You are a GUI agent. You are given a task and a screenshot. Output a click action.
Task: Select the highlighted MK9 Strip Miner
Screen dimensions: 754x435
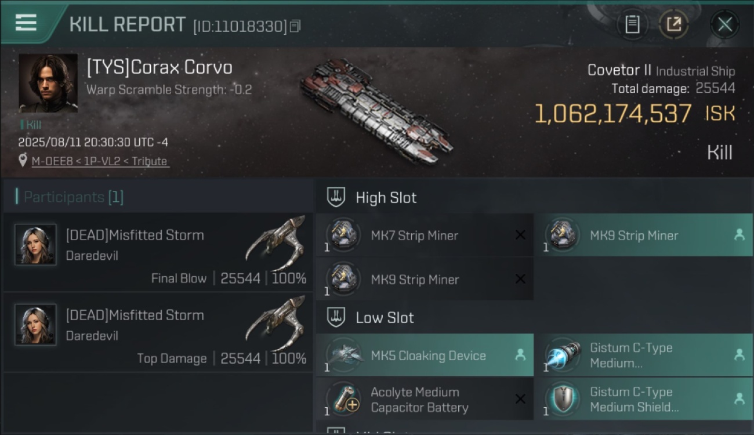644,235
